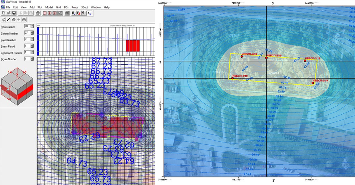Viewport: 355px width, 185px height.
Task: Select the circled X well tool
Action: (24, 20)
